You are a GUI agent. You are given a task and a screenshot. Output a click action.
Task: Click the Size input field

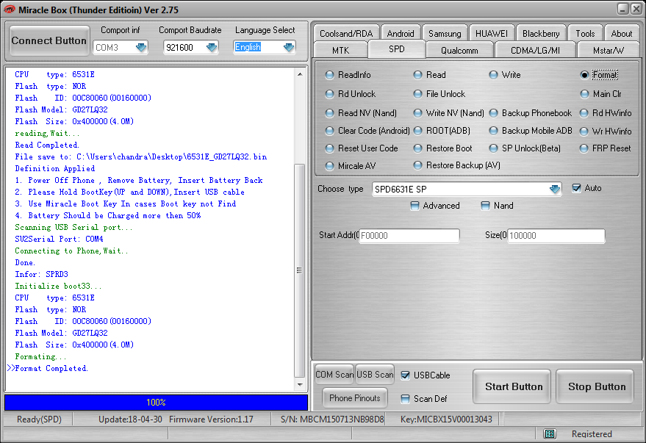556,236
